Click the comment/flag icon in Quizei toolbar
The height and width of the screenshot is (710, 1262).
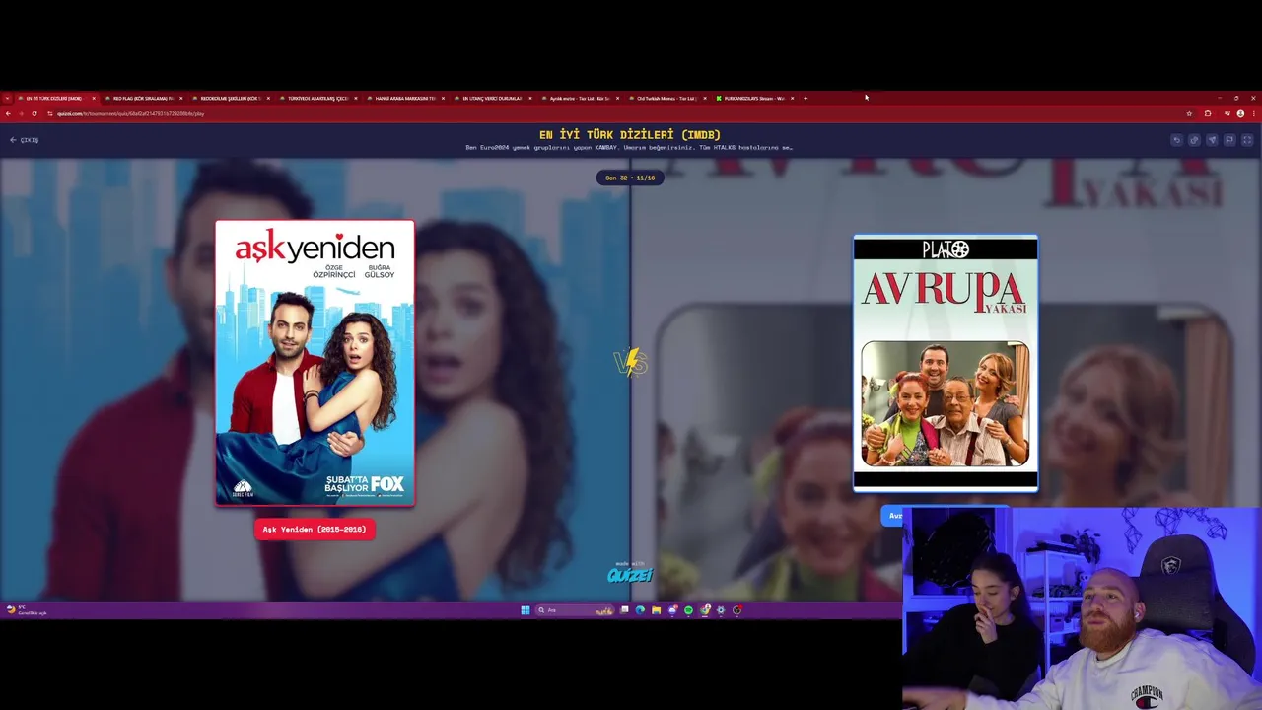[x=1229, y=140]
